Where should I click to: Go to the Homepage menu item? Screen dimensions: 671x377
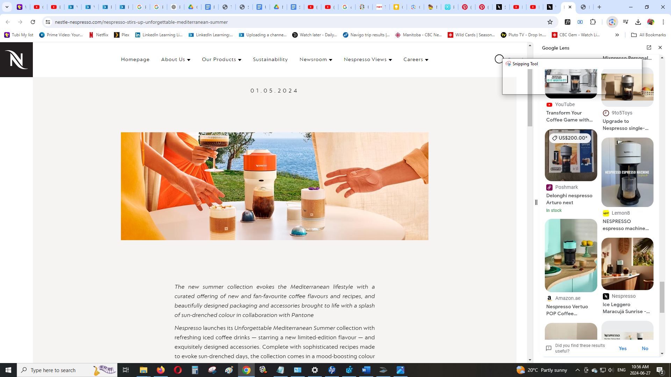tap(135, 59)
